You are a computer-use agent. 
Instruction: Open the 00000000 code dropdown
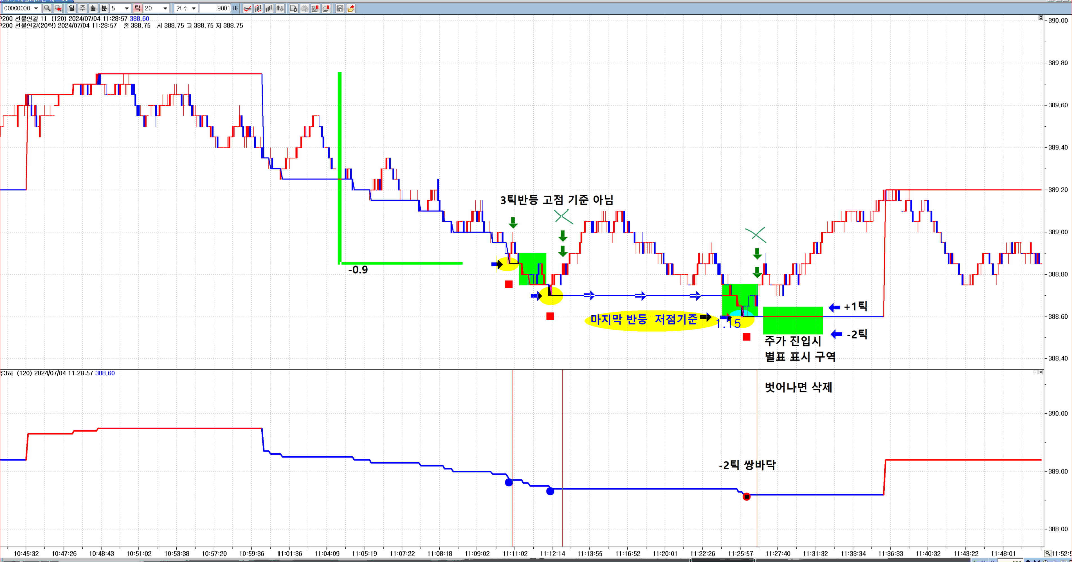pyautogui.click(x=36, y=8)
